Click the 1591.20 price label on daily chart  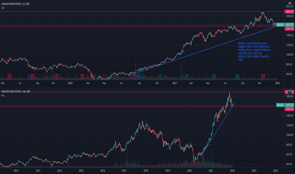tap(289, 28)
